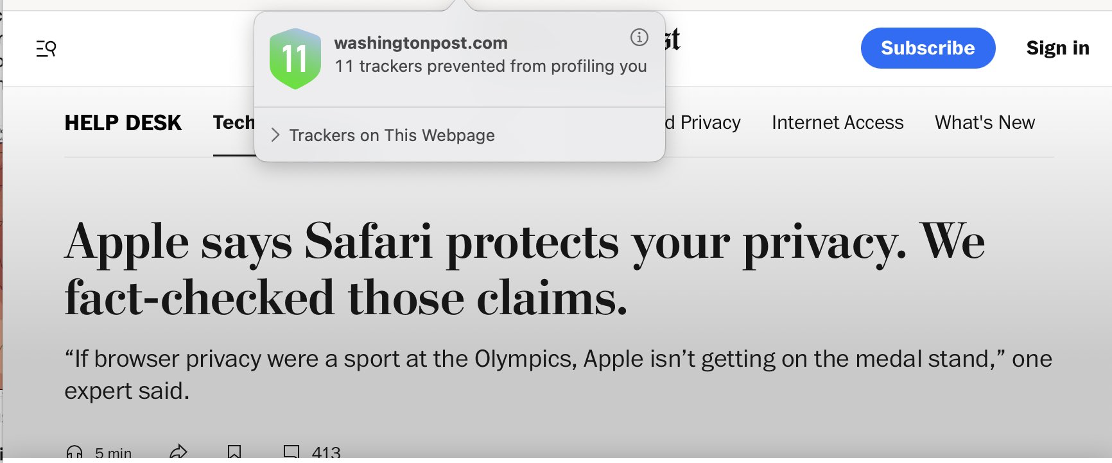Open the info icon in the tracker popup

coord(639,37)
